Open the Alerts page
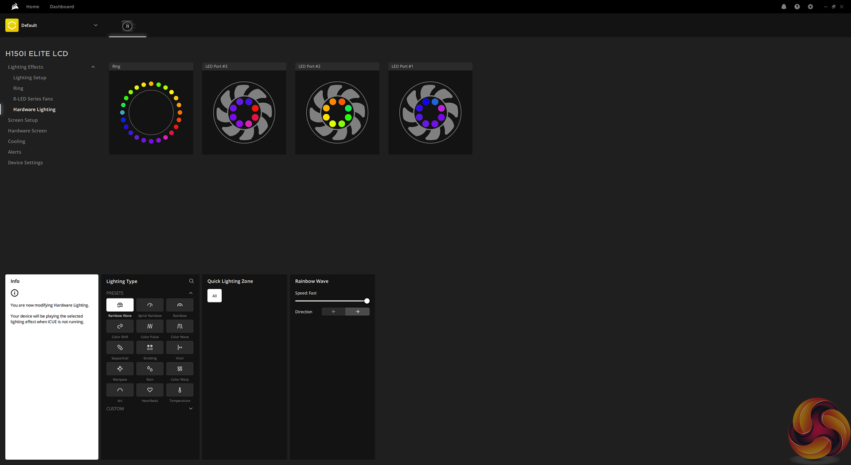The height and width of the screenshot is (465, 851). (x=15, y=152)
